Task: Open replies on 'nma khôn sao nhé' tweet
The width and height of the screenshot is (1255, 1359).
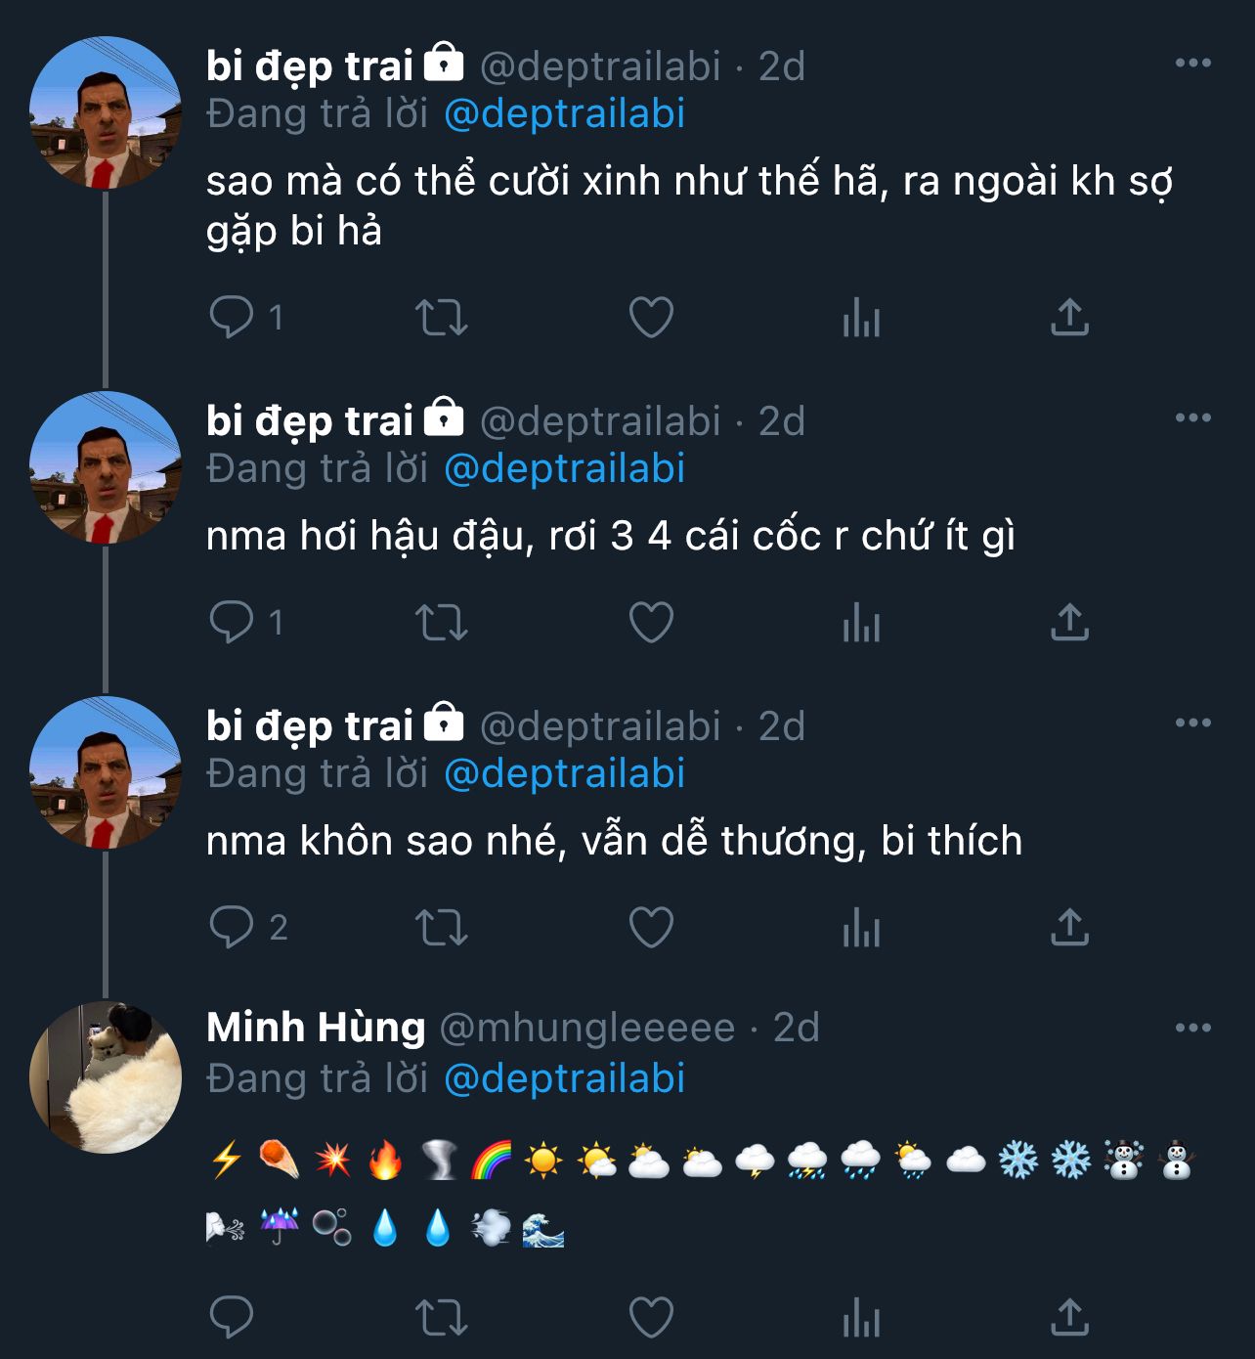Action: (x=232, y=927)
